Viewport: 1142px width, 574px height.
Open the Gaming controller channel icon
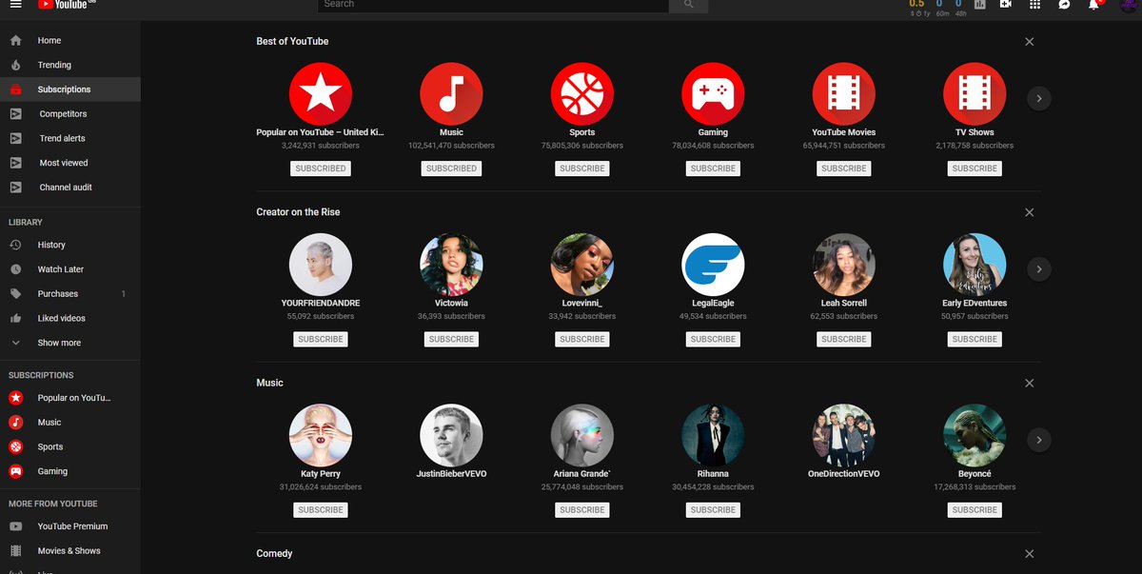point(713,93)
